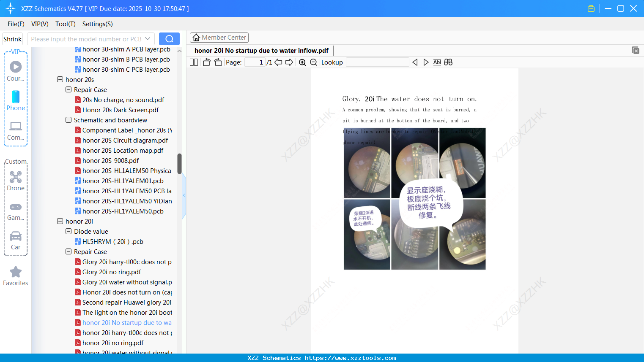The height and width of the screenshot is (362, 644).
Task: Collapse the file tree panel with side handle
Action: [x=184, y=195]
